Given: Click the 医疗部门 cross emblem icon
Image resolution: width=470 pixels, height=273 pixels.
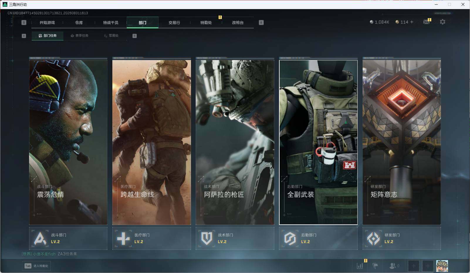Looking at the screenshot, I should click(123, 238).
